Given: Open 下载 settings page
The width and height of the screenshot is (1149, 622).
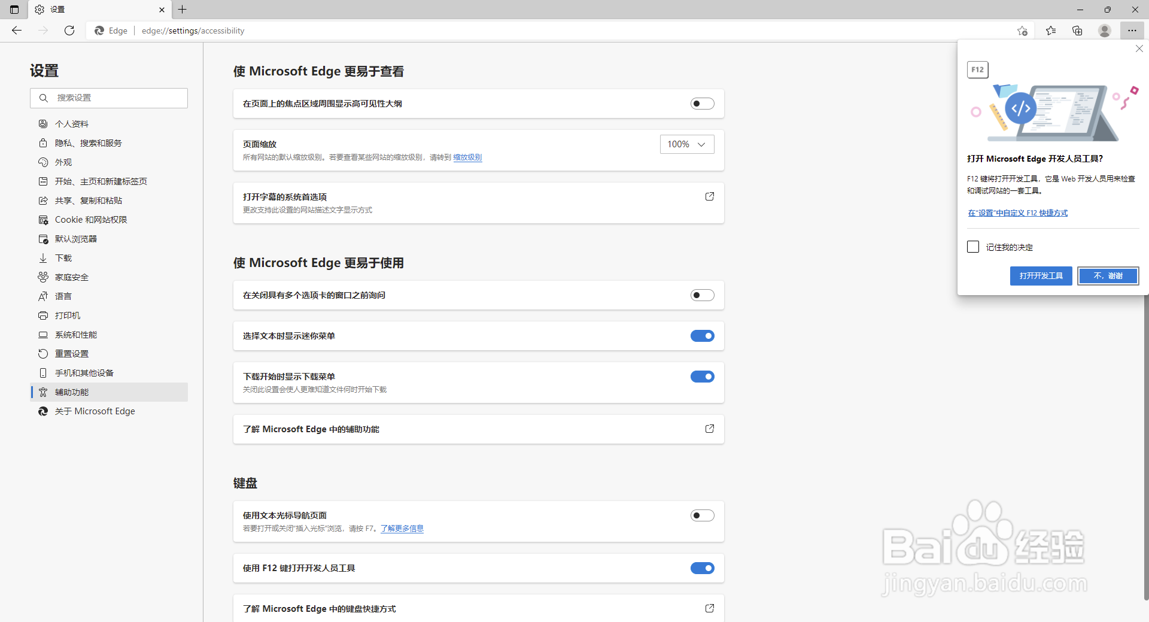Looking at the screenshot, I should click(109, 258).
